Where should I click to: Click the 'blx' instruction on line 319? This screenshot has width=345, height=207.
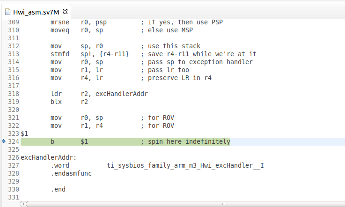pos(56,101)
